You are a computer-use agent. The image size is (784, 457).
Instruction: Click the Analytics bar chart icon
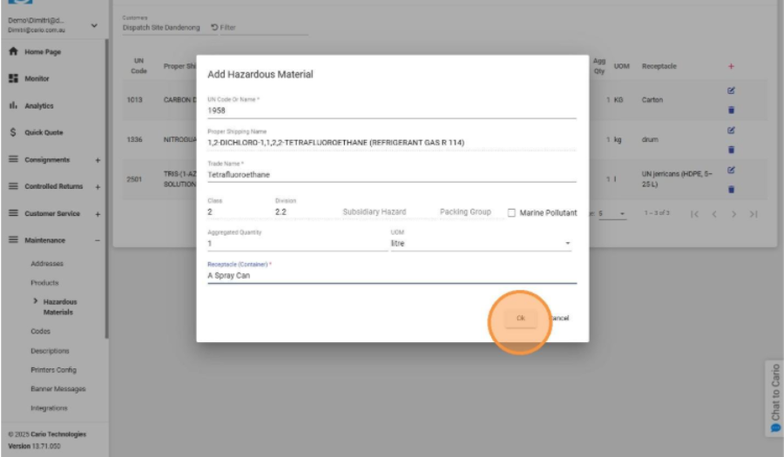[x=14, y=106]
